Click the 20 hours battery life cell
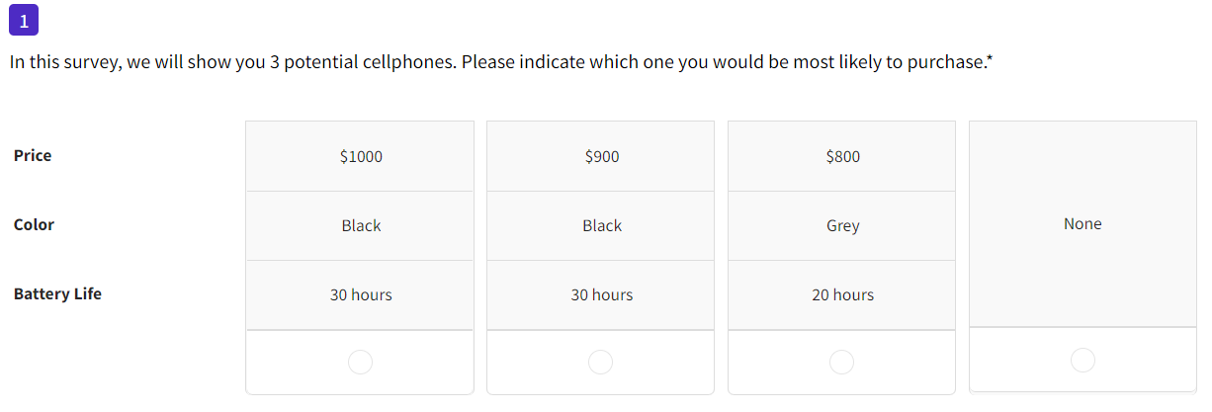 (x=842, y=294)
